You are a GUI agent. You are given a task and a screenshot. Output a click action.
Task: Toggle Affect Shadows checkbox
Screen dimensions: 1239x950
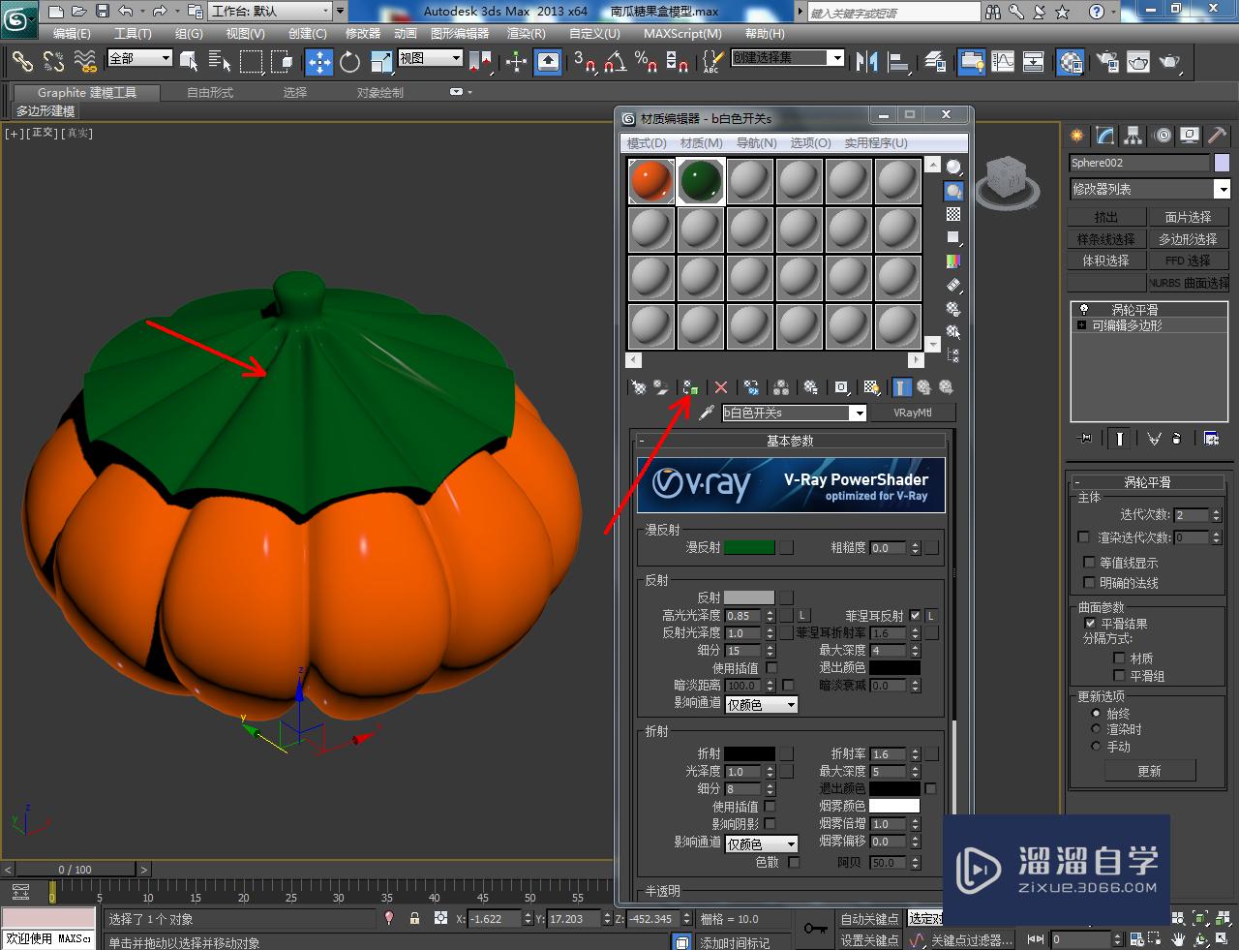click(770, 823)
